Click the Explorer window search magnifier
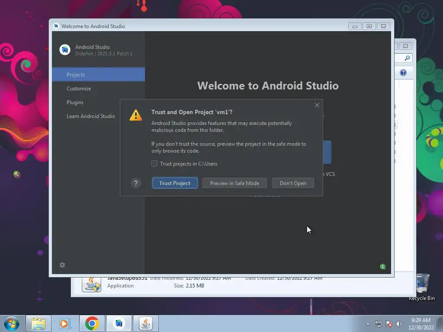The image size is (443, 332). (407, 58)
